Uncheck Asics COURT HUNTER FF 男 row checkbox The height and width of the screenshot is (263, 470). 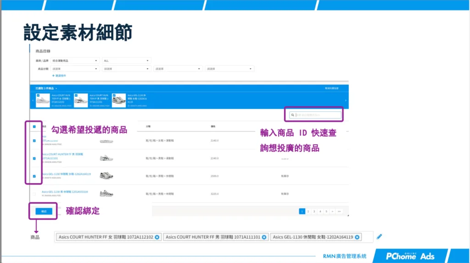coord(34,158)
